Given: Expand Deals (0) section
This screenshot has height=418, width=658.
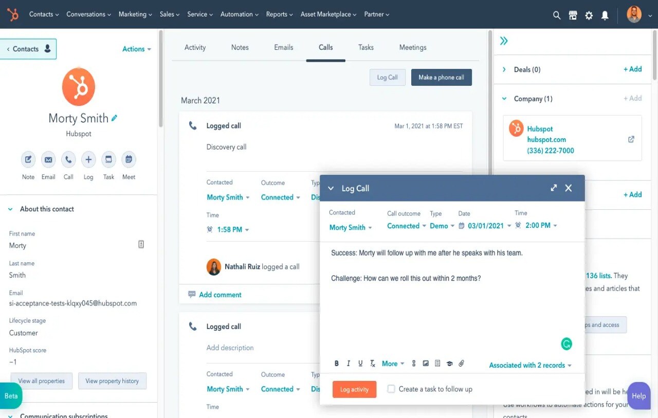Looking at the screenshot, I should [504, 69].
